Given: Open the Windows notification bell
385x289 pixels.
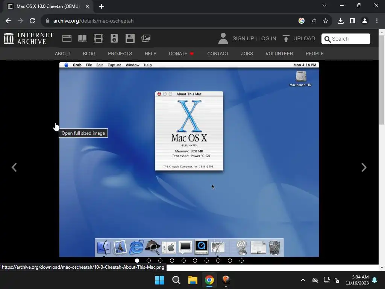Looking at the screenshot, I should point(375,280).
